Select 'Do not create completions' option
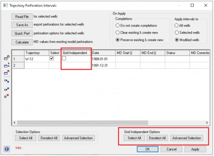This screenshot has height=156, width=214. tap(118, 26)
